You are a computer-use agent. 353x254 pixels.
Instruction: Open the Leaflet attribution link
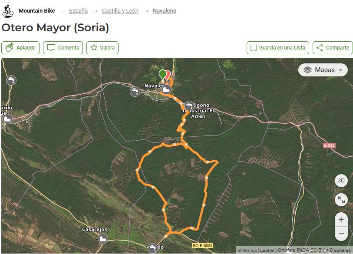(x=267, y=251)
